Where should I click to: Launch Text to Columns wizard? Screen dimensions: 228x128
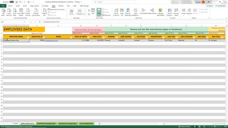(116, 12)
